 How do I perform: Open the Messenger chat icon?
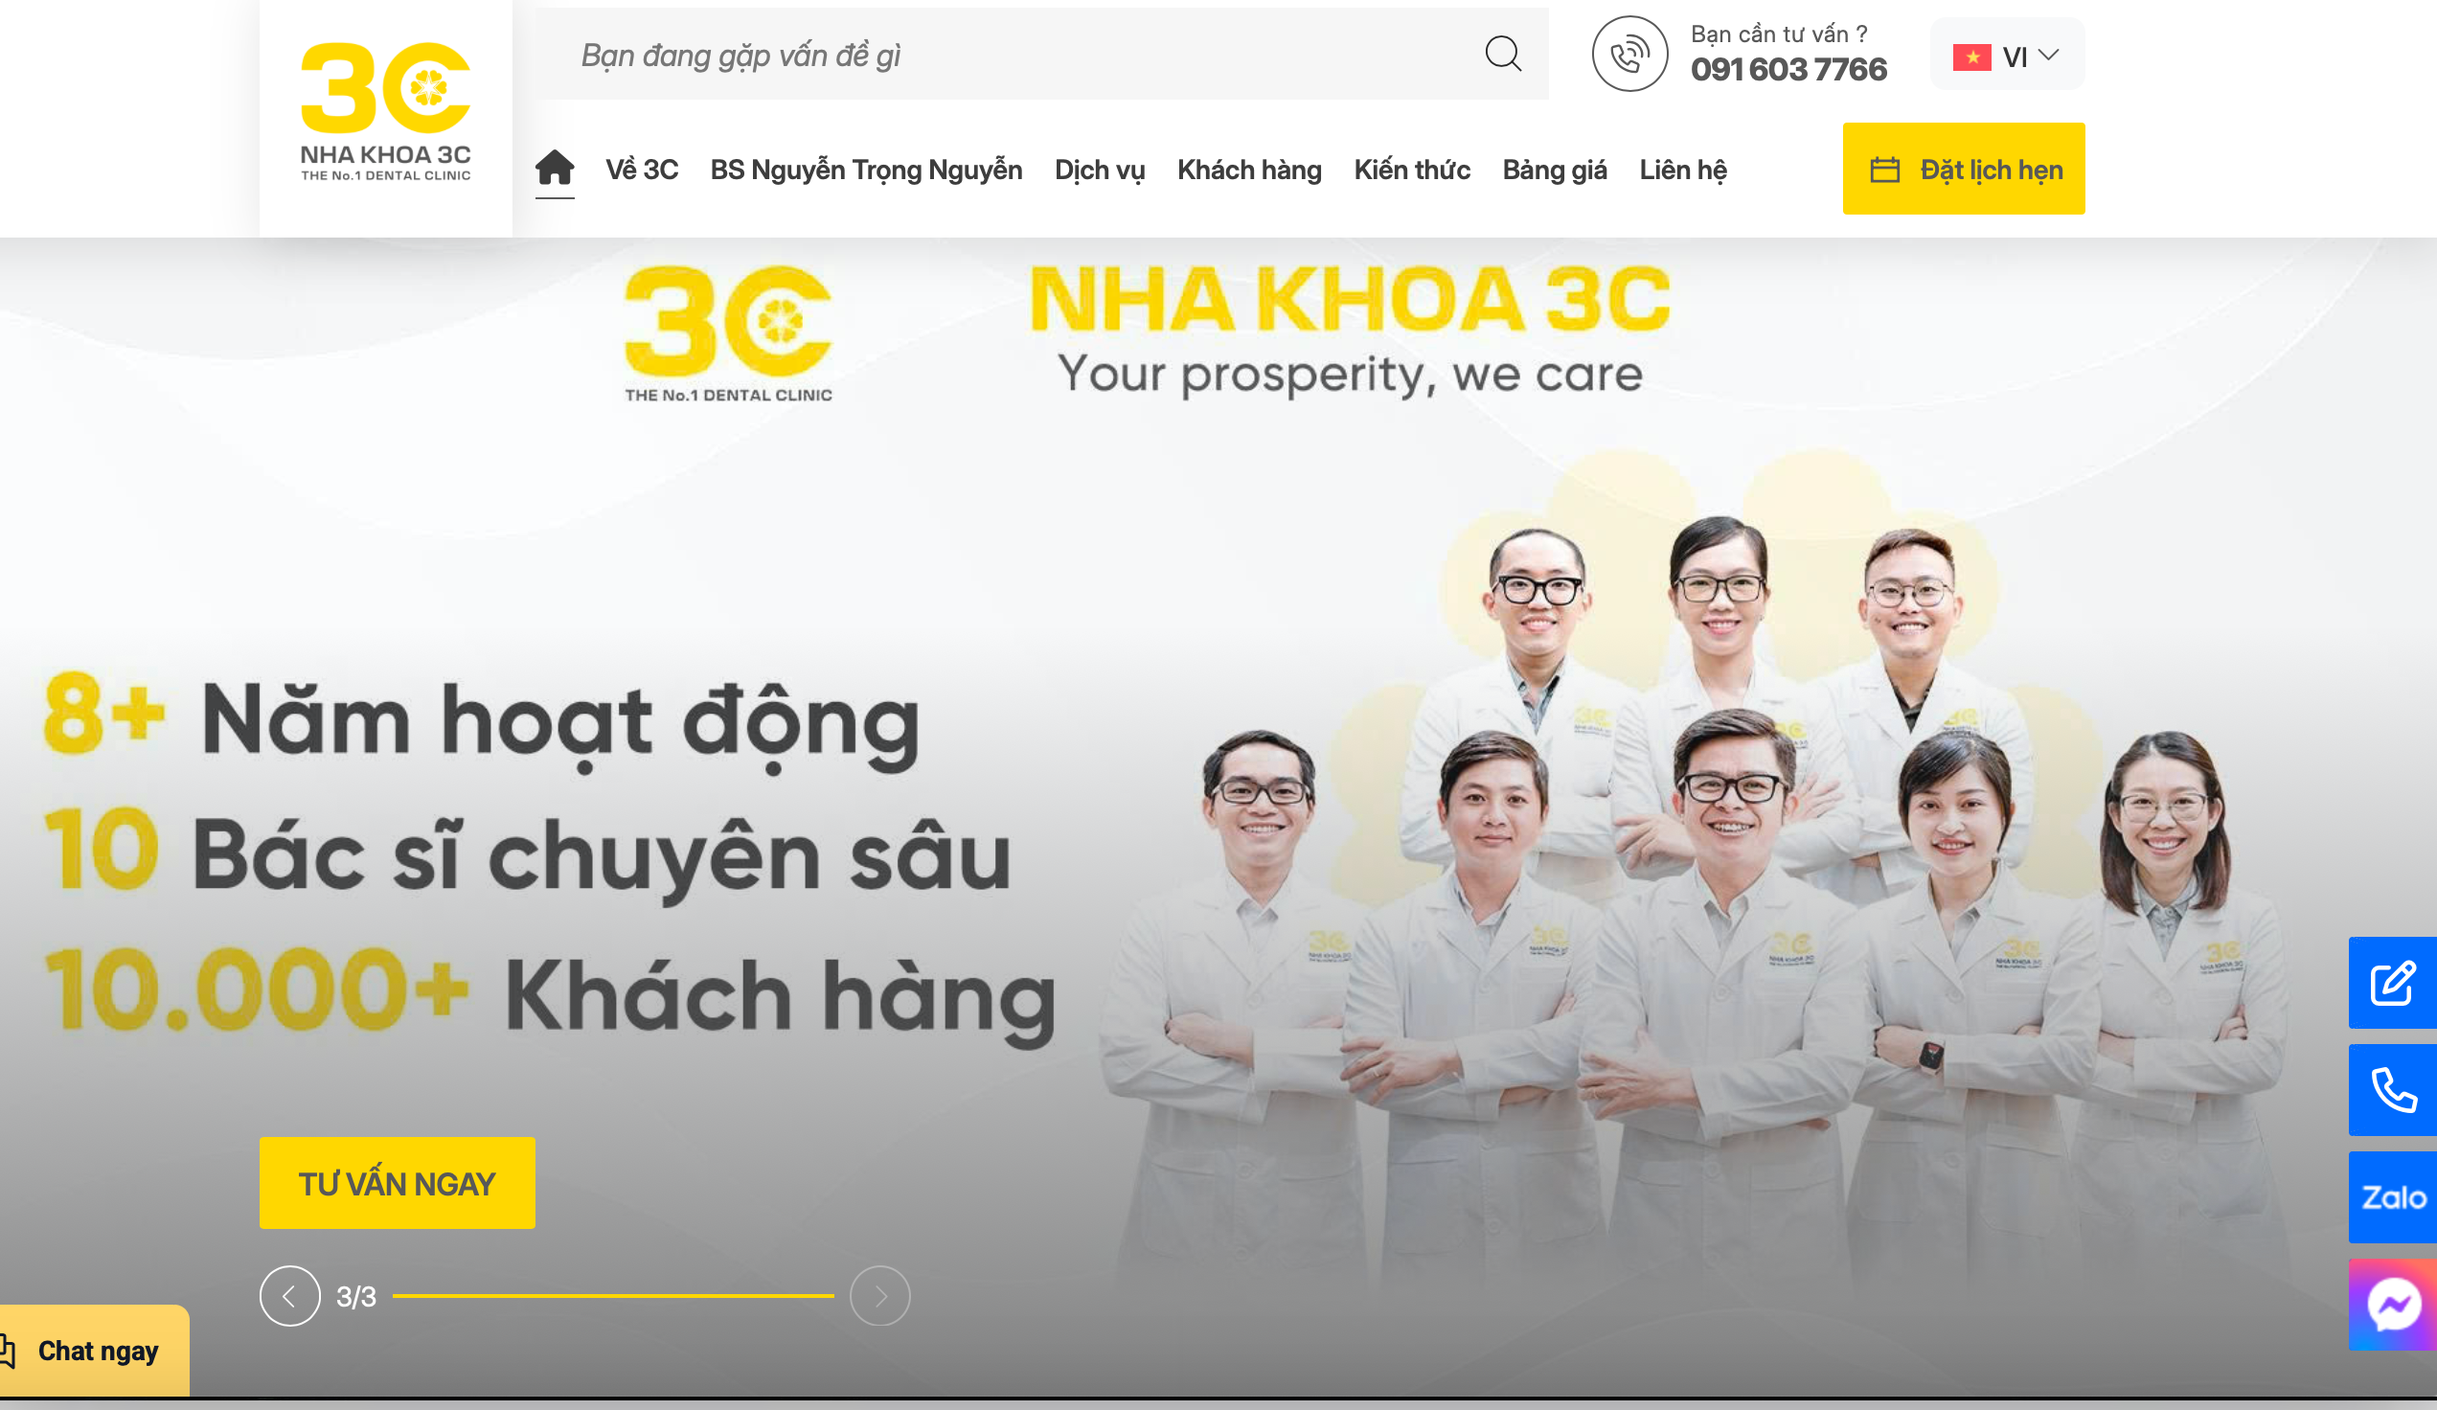2393,1305
